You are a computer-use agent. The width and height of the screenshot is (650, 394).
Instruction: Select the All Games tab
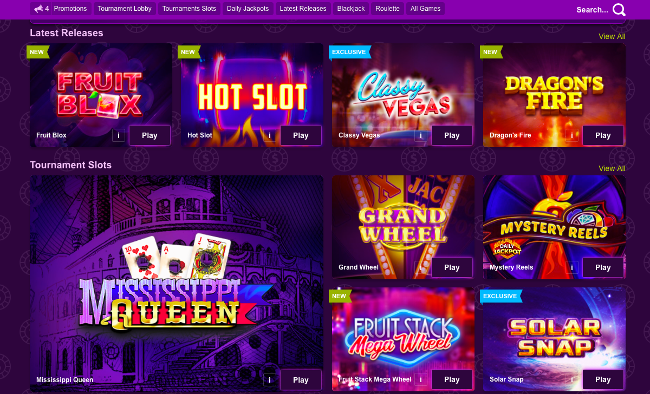[x=425, y=9]
